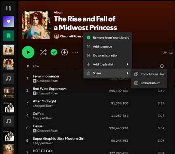The image size is (175, 154).
Task: Click explicit badge on Femininomenon
Action: [x=35, y=81]
